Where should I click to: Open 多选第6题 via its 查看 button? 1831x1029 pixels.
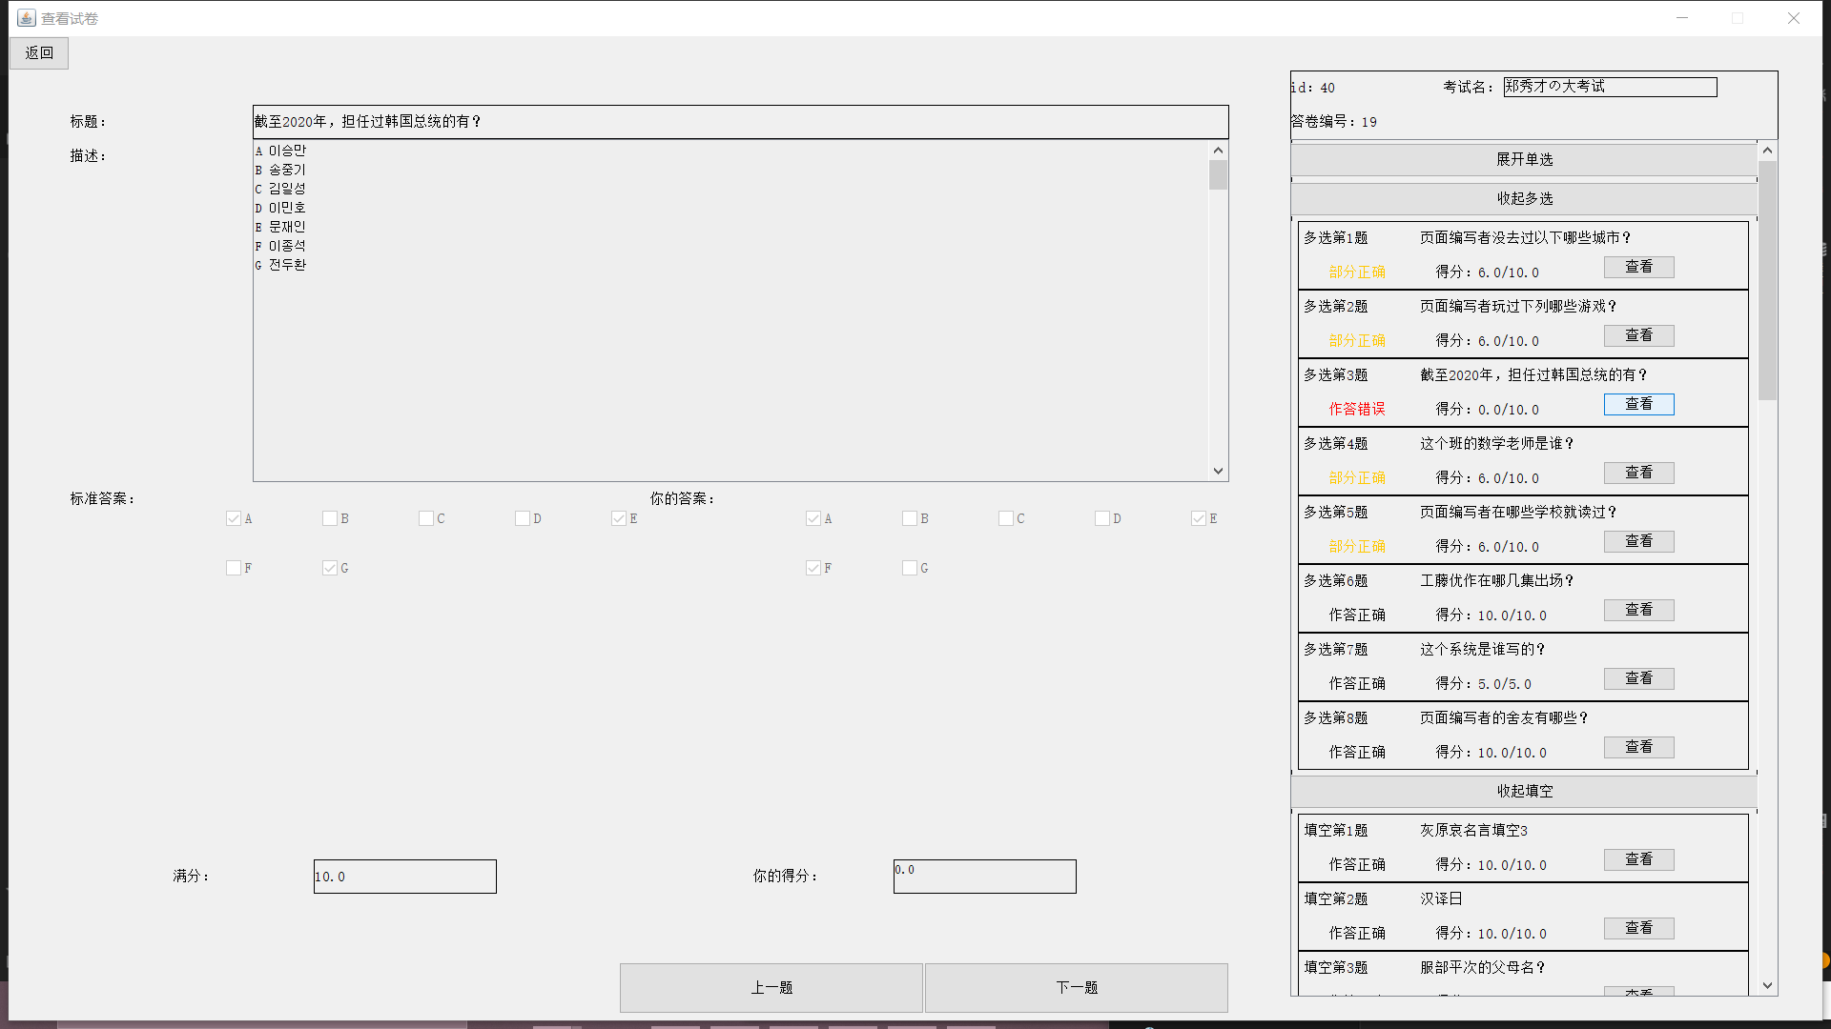coord(1637,610)
